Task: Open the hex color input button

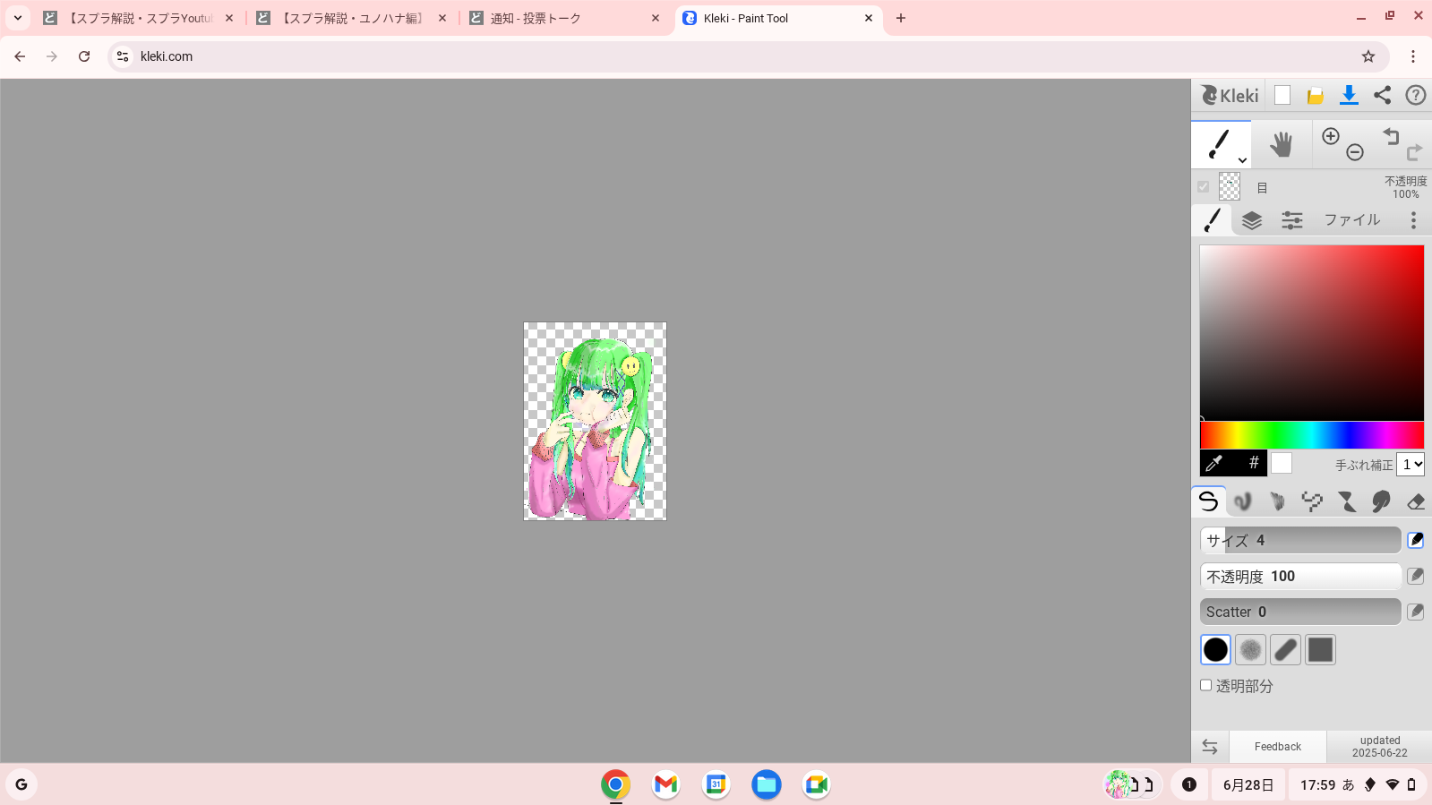Action: [1253, 463]
